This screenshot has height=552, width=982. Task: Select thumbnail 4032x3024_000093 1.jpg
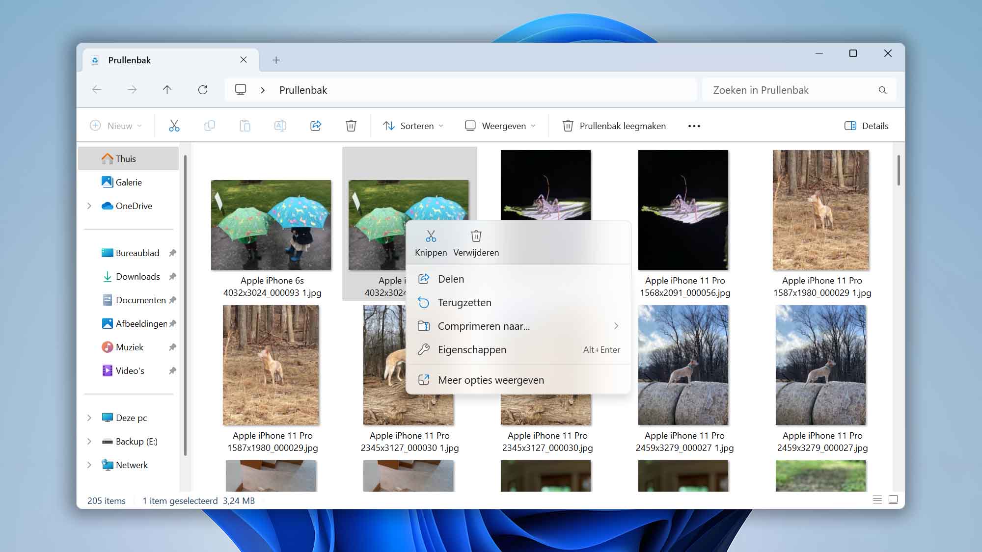tap(271, 225)
